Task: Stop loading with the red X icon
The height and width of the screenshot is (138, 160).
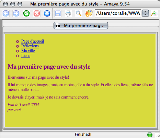Action: 37,13
